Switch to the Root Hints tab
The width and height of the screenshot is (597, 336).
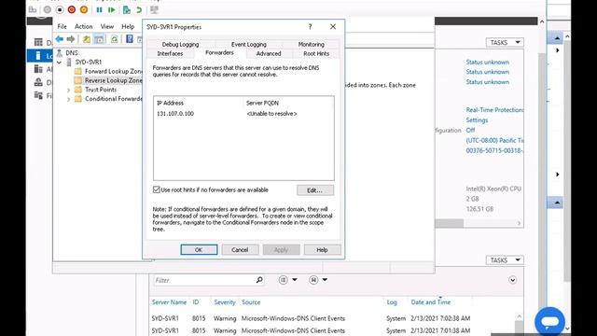316,54
